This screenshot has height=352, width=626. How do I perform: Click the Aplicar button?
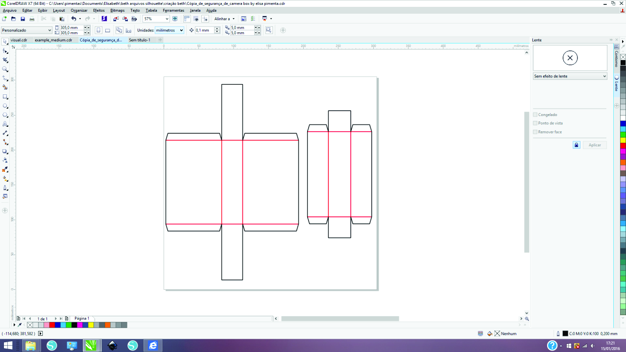(x=595, y=145)
